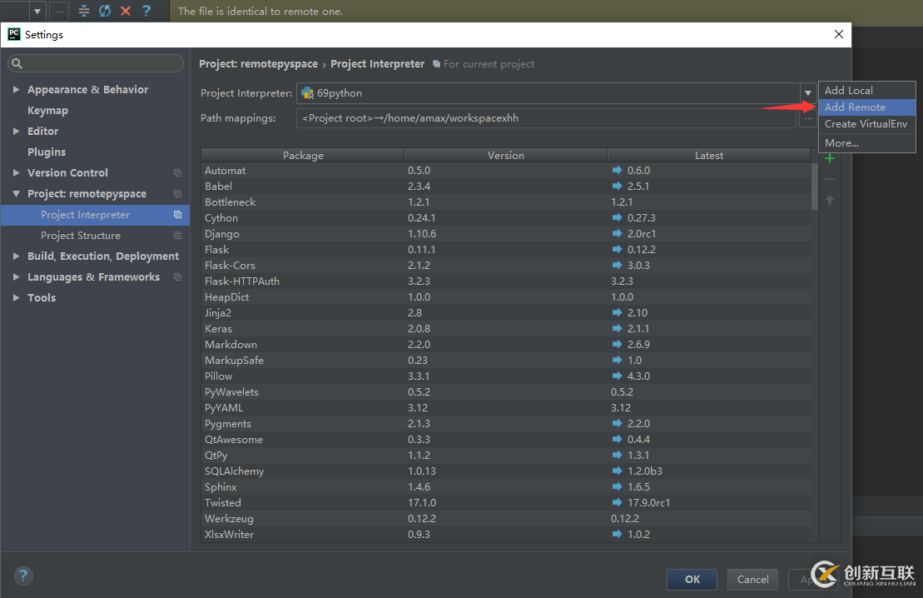Select Project Structure in the settings tree
The height and width of the screenshot is (598, 923).
(81, 236)
